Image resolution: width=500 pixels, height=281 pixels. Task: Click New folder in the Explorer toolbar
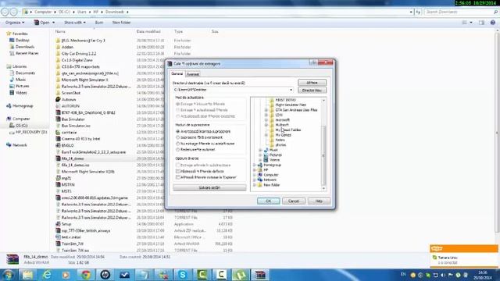pos(122,23)
